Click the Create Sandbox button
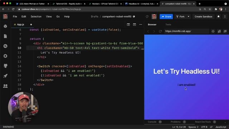 click(204, 16)
